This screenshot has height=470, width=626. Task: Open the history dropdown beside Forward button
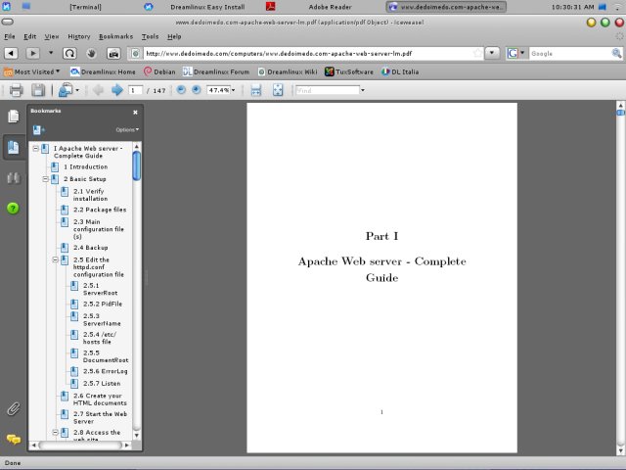point(51,53)
